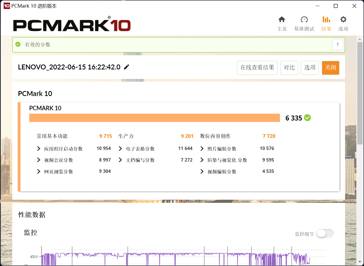Screen dimensions: 364x266
Task: Expand 照片编辑分数 chevron
Action: (x=202, y=149)
